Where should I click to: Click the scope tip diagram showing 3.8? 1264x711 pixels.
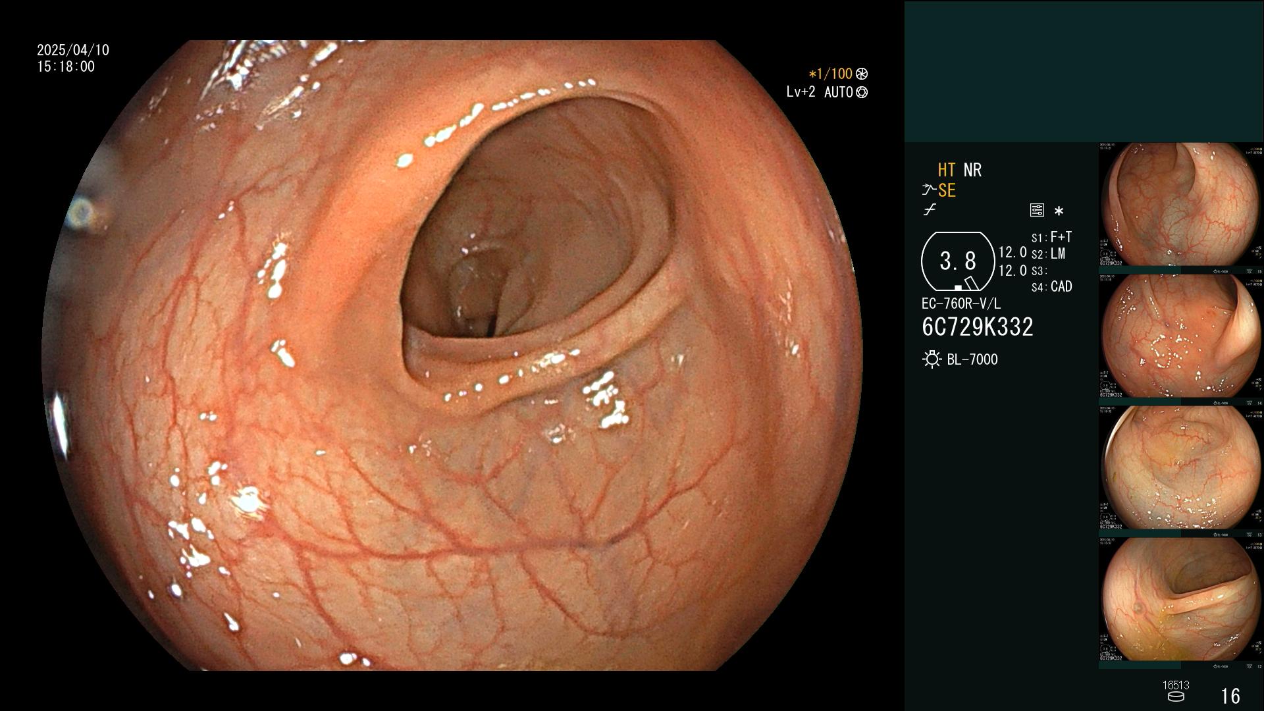click(958, 261)
